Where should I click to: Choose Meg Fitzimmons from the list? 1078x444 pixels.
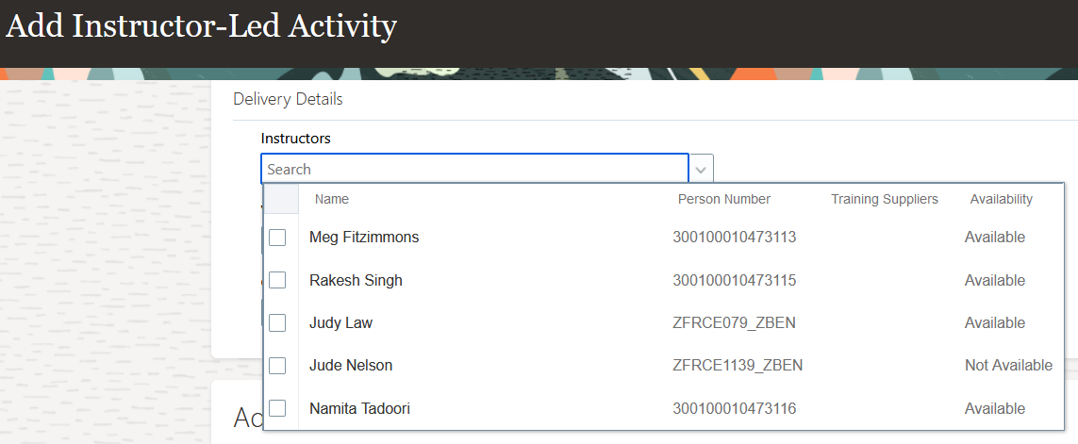[x=364, y=238]
